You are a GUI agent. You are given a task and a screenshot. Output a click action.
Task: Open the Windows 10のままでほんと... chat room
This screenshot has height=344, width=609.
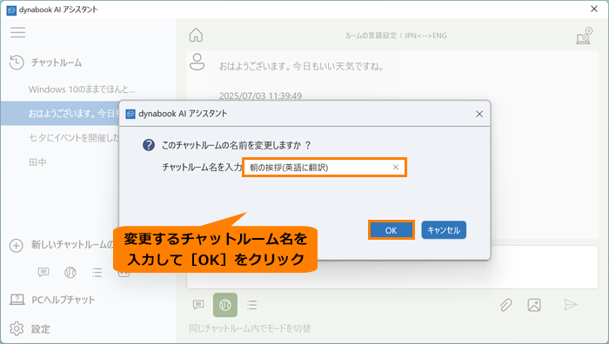pos(82,89)
